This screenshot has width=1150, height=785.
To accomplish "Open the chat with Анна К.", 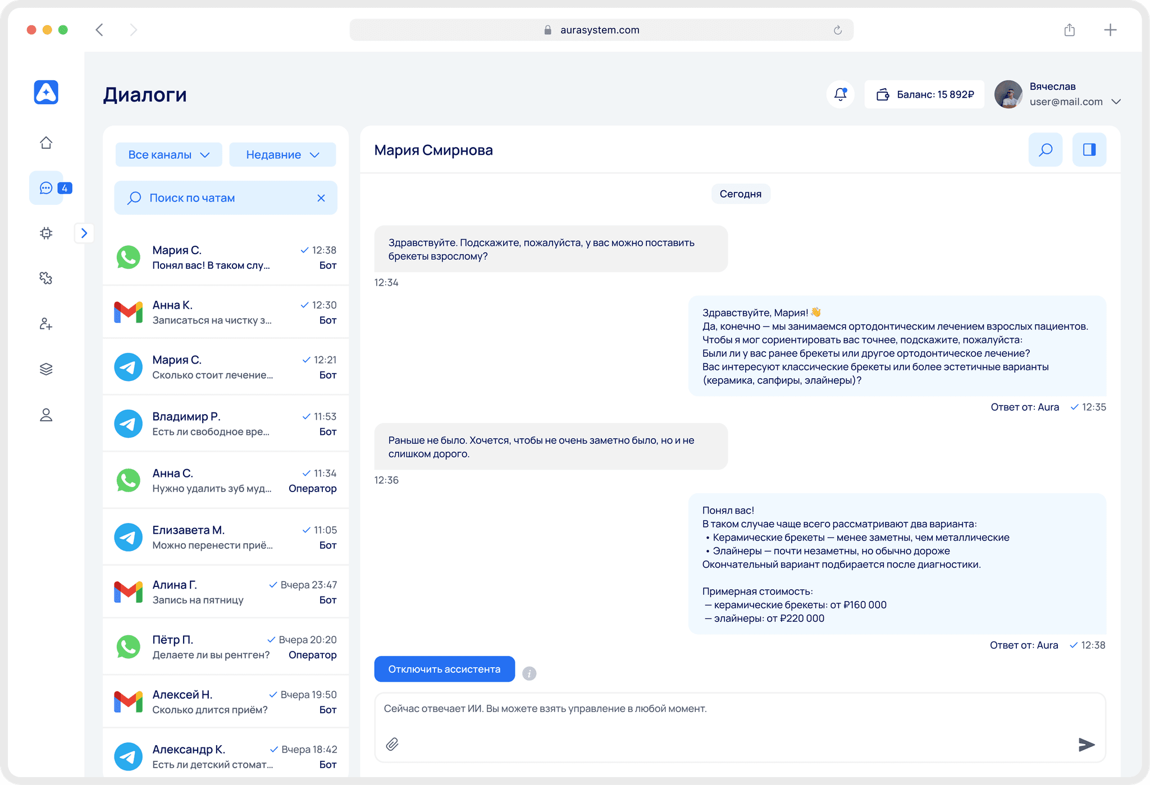I will click(x=225, y=312).
